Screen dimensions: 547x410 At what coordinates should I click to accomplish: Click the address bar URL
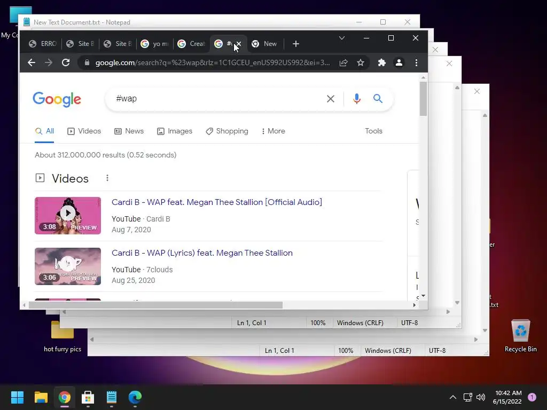[x=213, y=63]
